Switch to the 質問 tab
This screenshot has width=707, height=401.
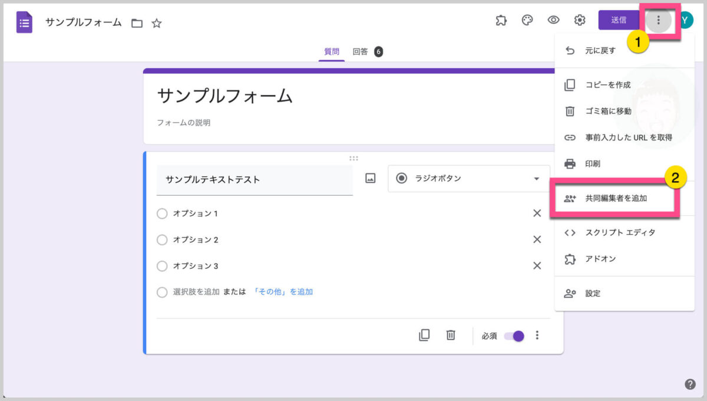pos(332,51)
